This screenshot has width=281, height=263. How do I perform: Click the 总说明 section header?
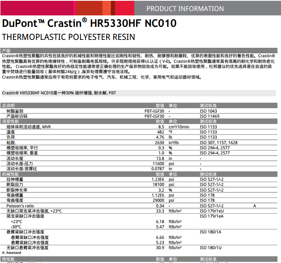(8, 105)
